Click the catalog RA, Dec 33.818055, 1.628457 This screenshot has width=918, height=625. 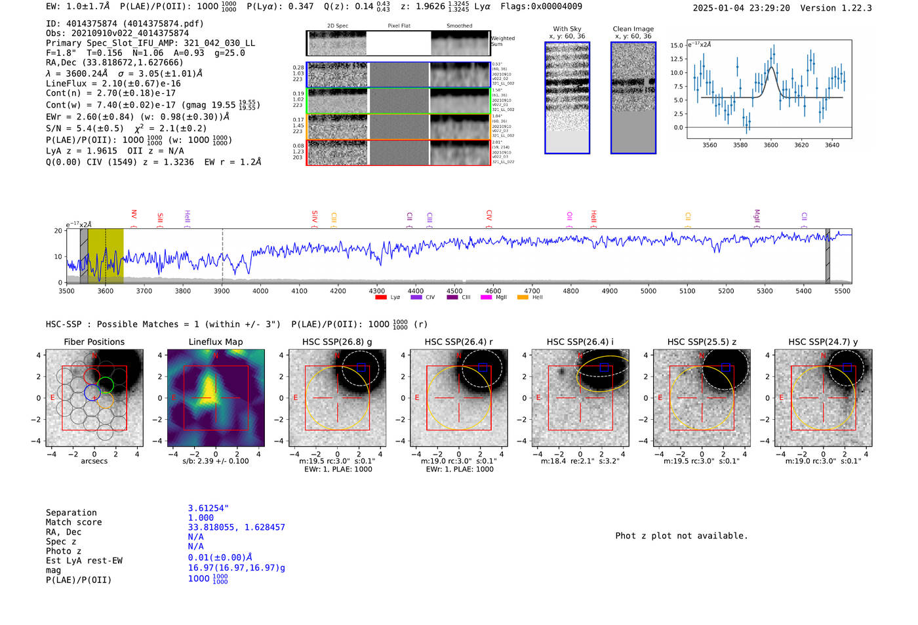coord(237,527)
